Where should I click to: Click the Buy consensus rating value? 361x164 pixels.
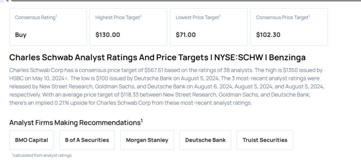pyautogui.click(x=21, y=35)
